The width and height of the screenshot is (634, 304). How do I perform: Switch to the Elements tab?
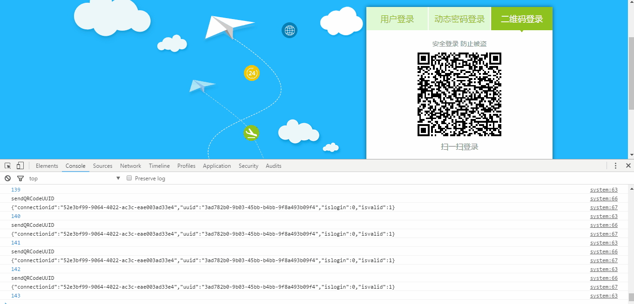pos(47,166)
